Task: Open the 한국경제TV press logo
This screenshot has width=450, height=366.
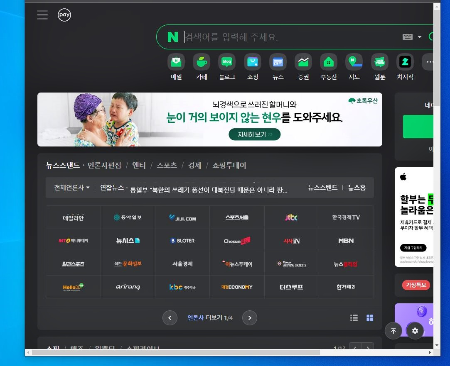Action: 346,217
